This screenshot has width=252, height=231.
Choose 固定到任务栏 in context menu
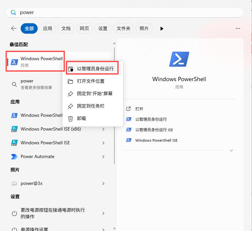(92, 106)
